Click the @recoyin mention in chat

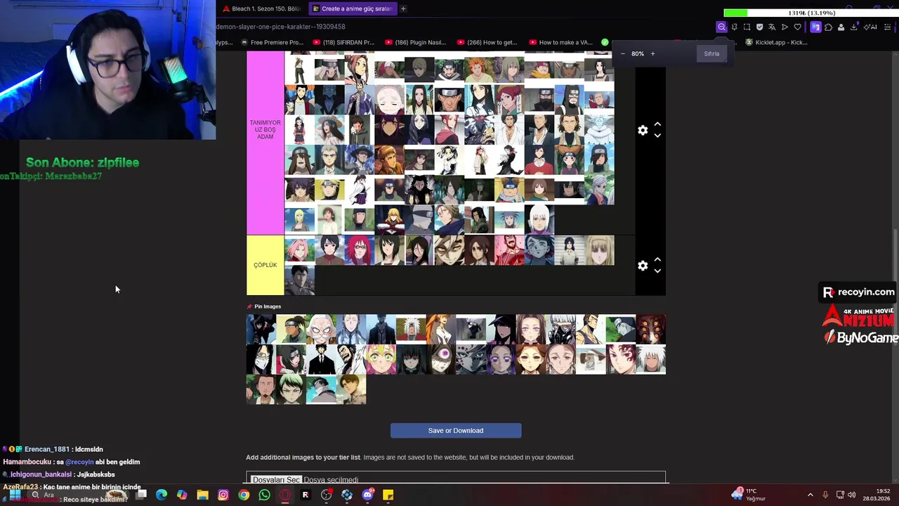coord(79,462)
